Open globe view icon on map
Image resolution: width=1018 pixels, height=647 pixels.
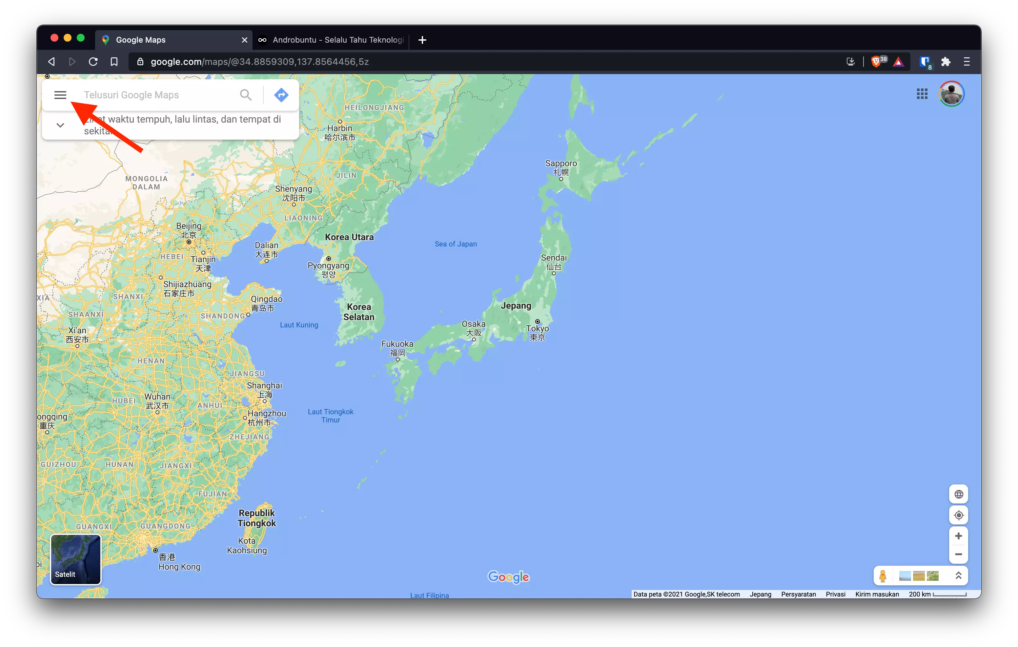(x=959, y=494)
